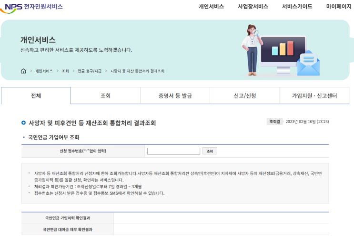Switch to the 가입지원 · 신고센터 tab
The height and width of the screenshot is (239, 354).
(314, 96)
